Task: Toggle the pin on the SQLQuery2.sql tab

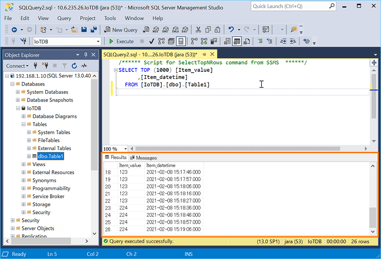Action: pyautogui.click(x=204, y=54)
